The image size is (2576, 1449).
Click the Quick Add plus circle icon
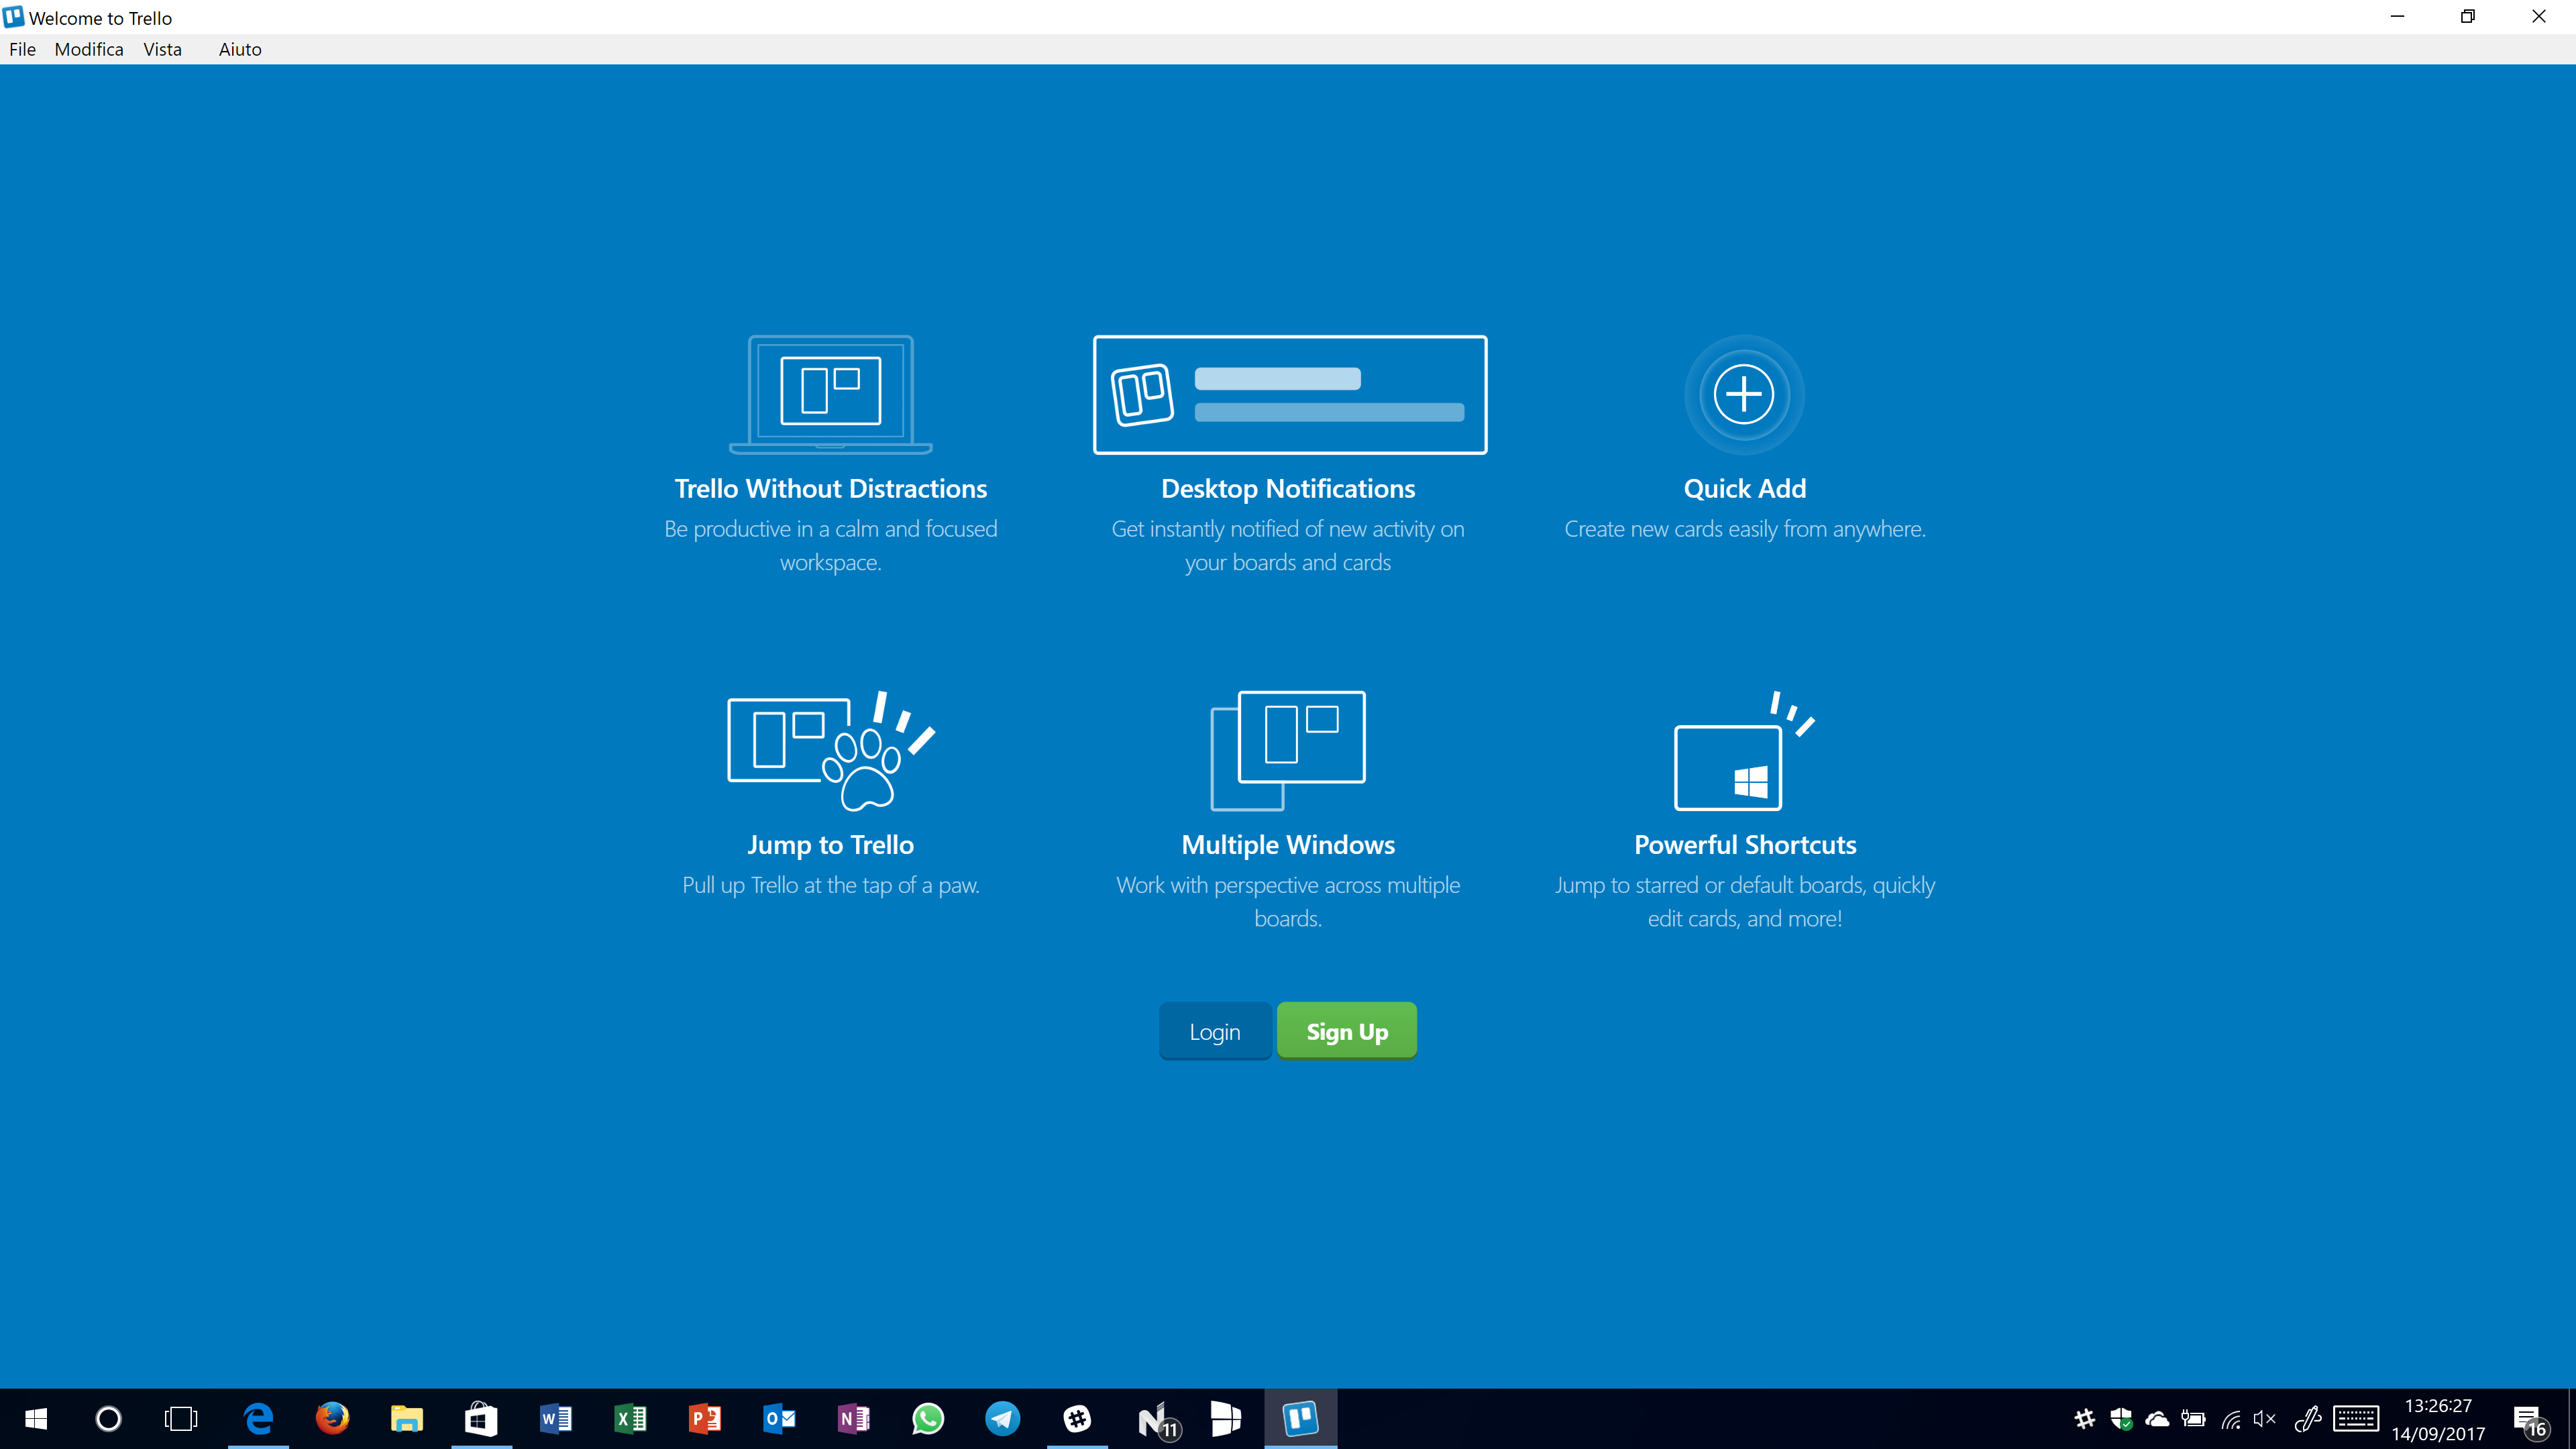(x=1744, y=394)
